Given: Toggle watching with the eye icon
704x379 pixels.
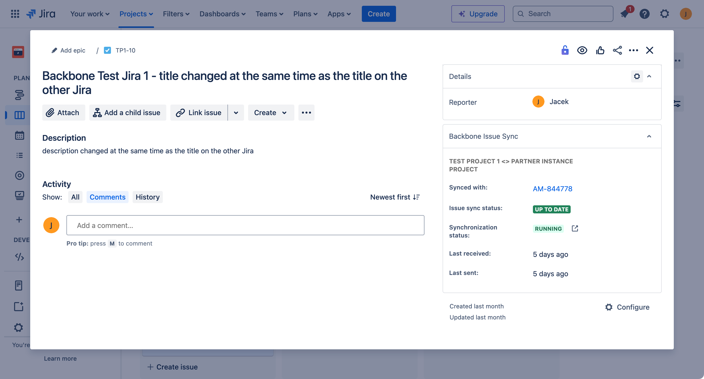Looking at the screenshot, I should (x=582, y=50).
